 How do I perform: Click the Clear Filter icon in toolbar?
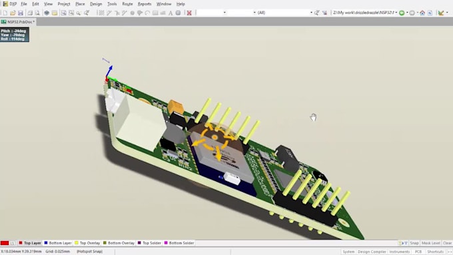pyautogui.click(x=324, y=13)
